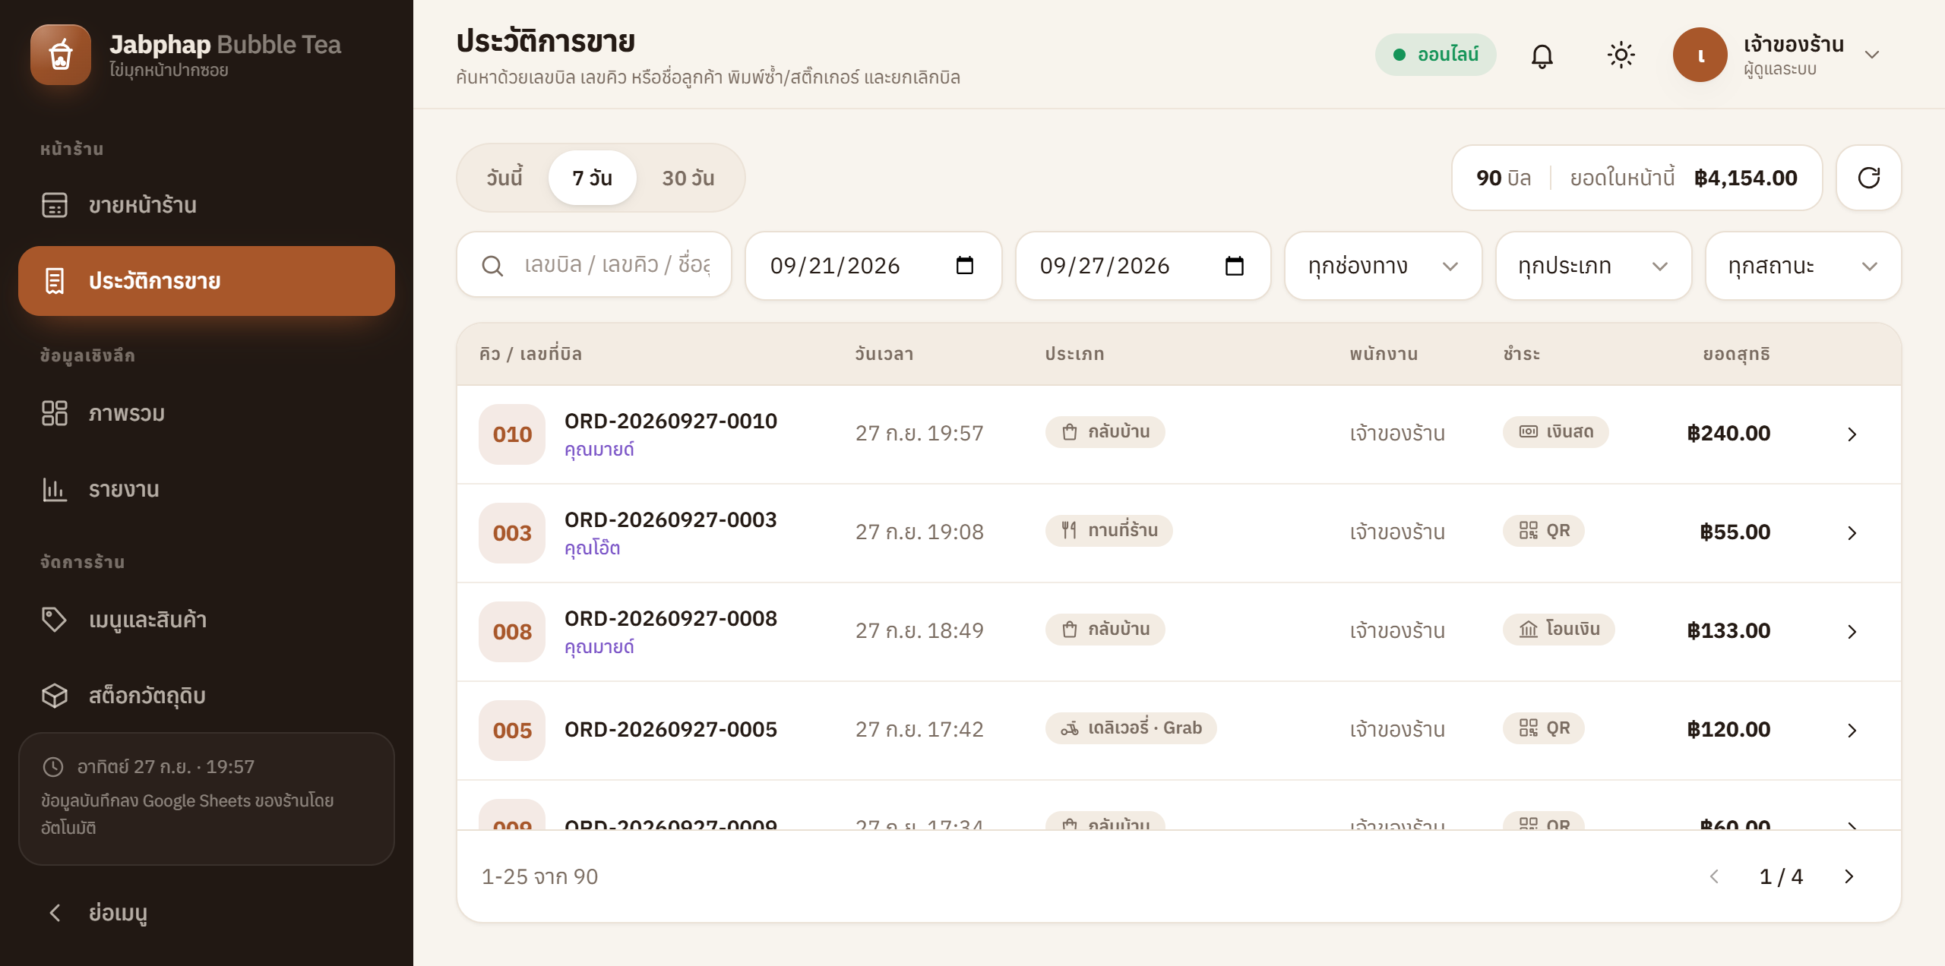Click order number ORD-20260927-0008

click(x=670, y=618)
